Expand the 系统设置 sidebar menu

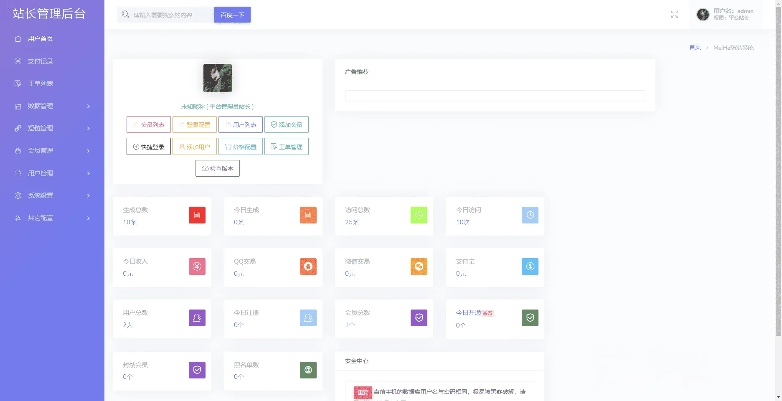(52, 195)
